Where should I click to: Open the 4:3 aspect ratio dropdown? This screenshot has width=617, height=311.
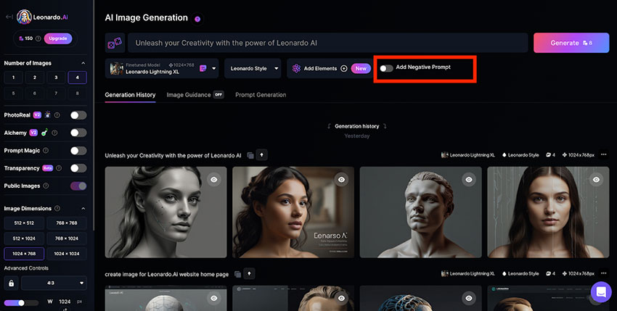tap(55, 283)
